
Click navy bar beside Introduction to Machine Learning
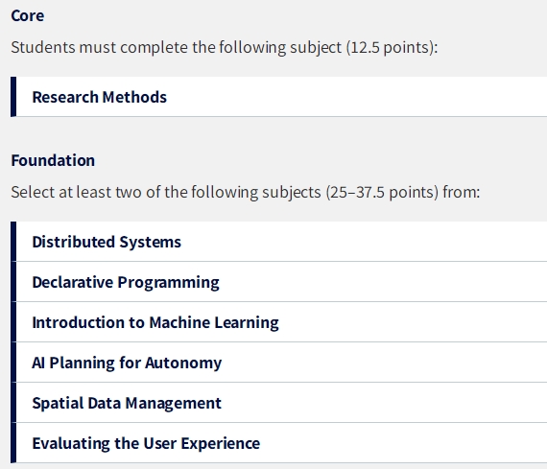tap(13, 322)
